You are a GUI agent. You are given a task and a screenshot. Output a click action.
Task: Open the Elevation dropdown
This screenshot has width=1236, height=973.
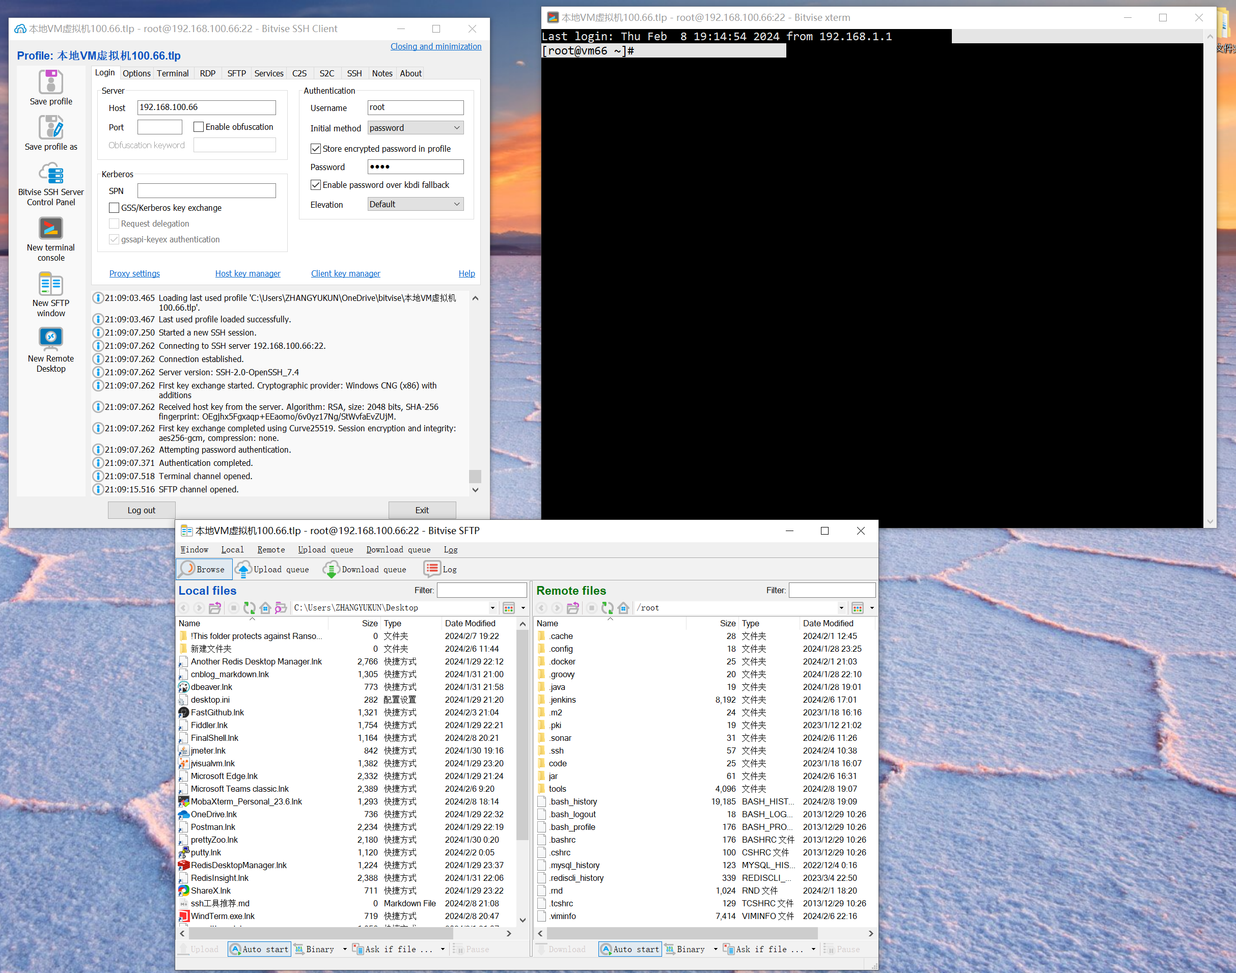coord(416,204)
